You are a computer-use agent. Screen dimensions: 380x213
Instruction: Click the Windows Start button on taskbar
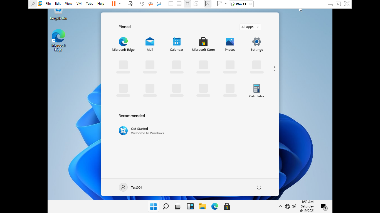pos(153,207)
